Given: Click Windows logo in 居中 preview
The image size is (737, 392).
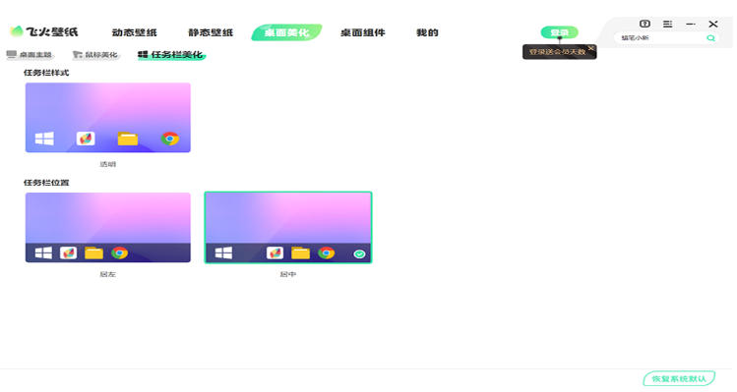Looking at the screenshot, I should click(223, 253).
